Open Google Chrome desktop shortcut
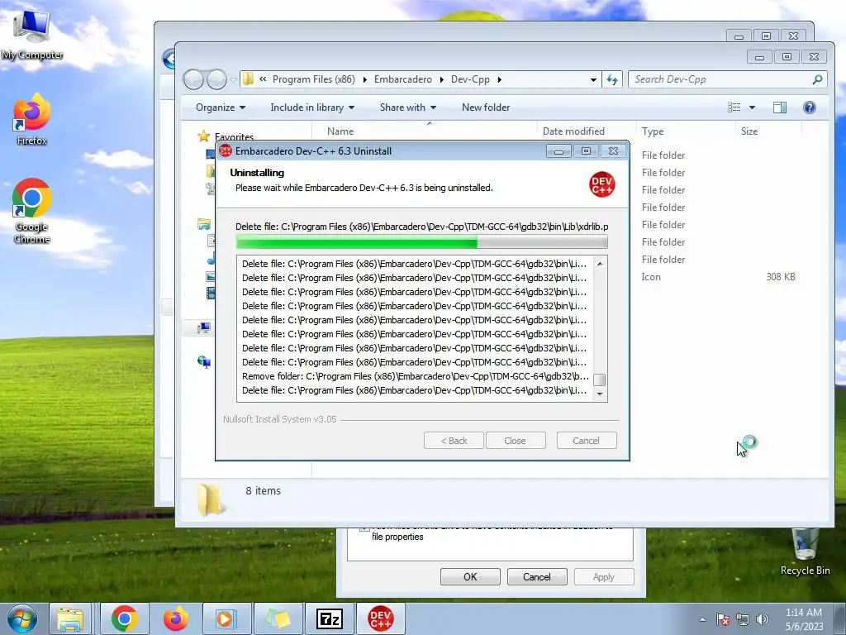The height and width of the screenshot is (635, 846). coord(32,211)
